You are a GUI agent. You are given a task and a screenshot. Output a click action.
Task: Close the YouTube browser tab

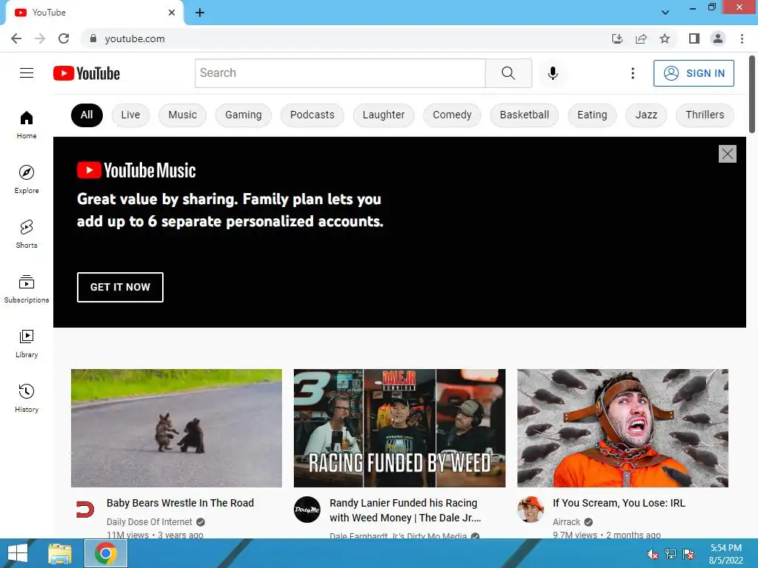(x=172, y=13)
